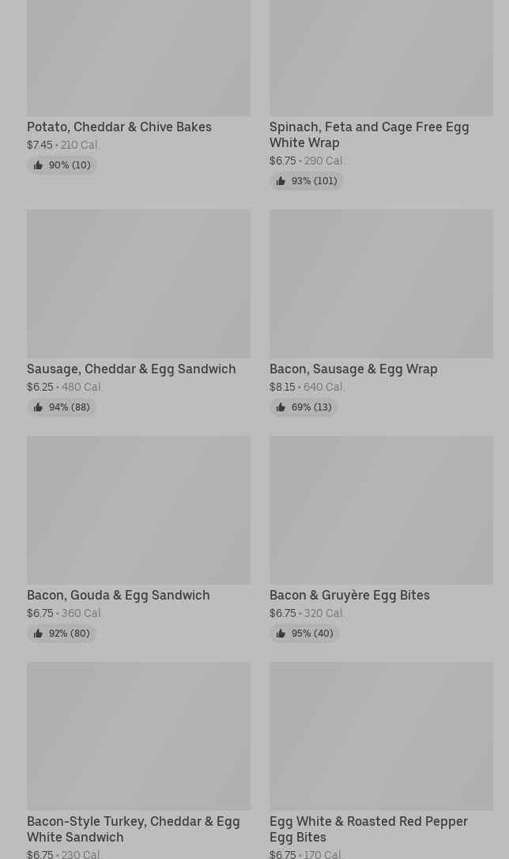Open Potato, Cheddar & Chive Bakes item title

pos(119,127)
